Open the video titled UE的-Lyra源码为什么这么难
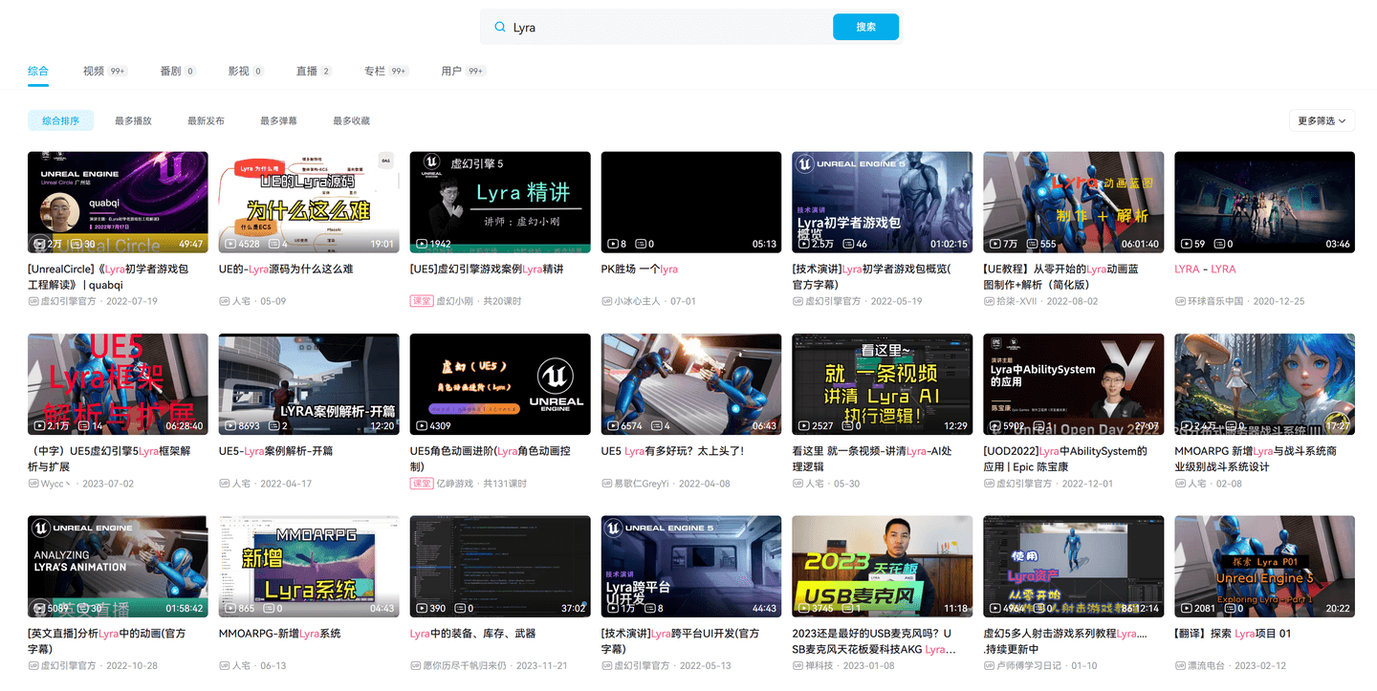Image resolution: width=1377 pixels, height=691 pixels. pyautogui.click(x=286, y=270)
